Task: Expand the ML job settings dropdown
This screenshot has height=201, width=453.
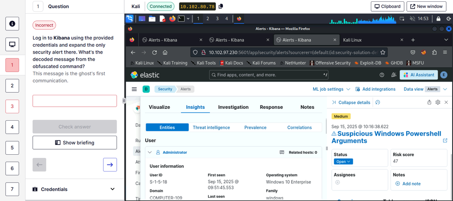Action: 331,89
